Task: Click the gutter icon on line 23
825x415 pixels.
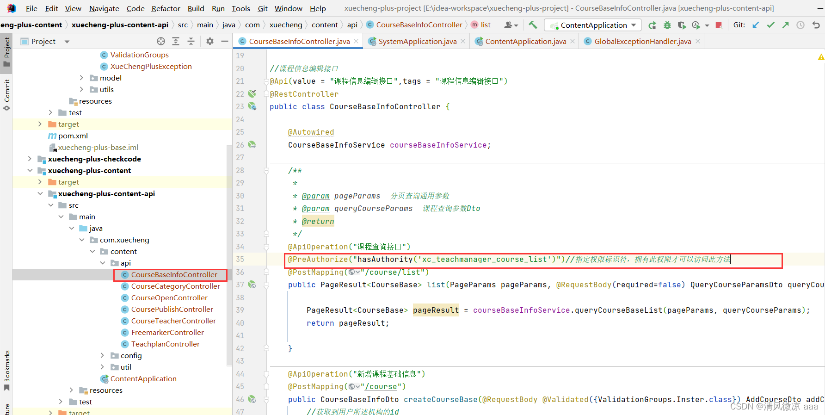Action: [x=252, y=106]
